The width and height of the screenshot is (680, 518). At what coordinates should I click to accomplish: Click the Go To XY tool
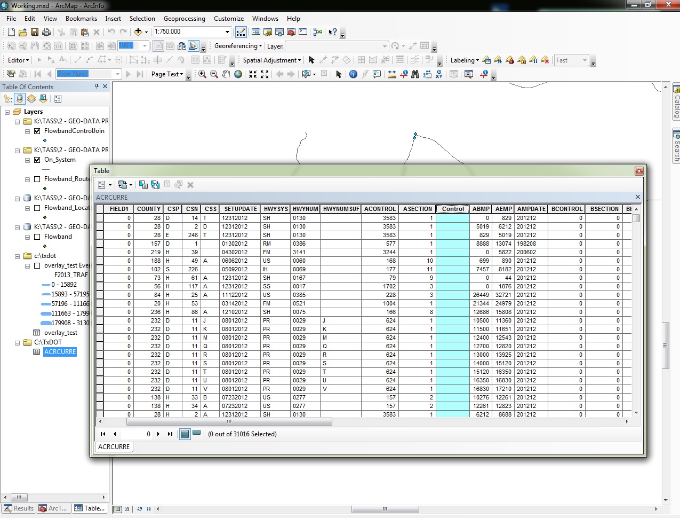(439, 74)
